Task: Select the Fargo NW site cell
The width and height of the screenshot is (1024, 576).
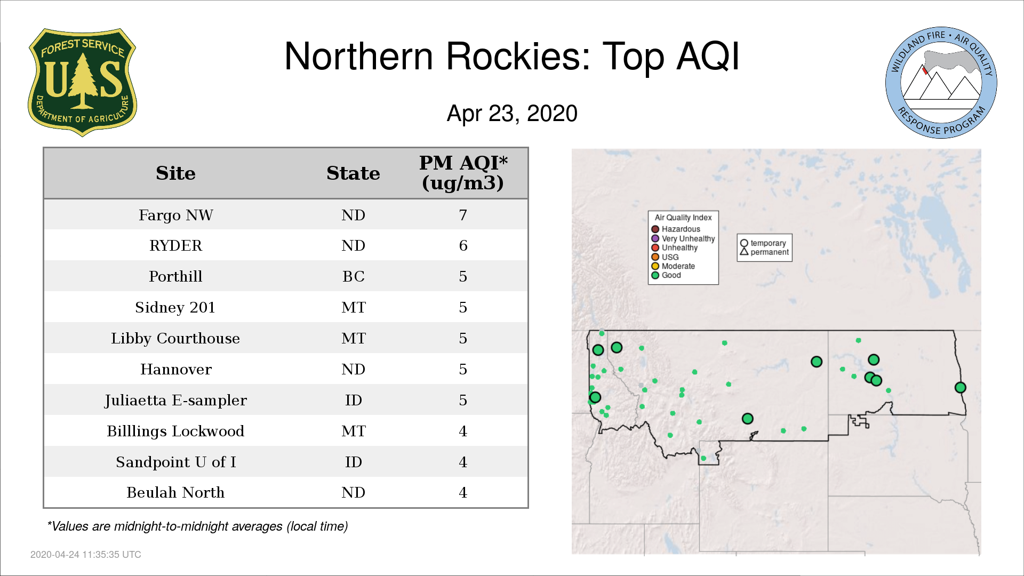Action: tap(175, 215)
